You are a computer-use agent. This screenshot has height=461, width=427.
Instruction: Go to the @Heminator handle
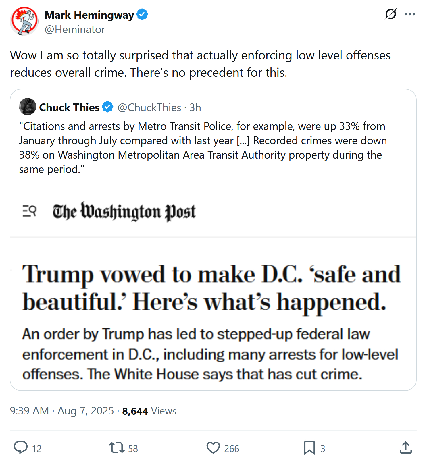point(75,30)
